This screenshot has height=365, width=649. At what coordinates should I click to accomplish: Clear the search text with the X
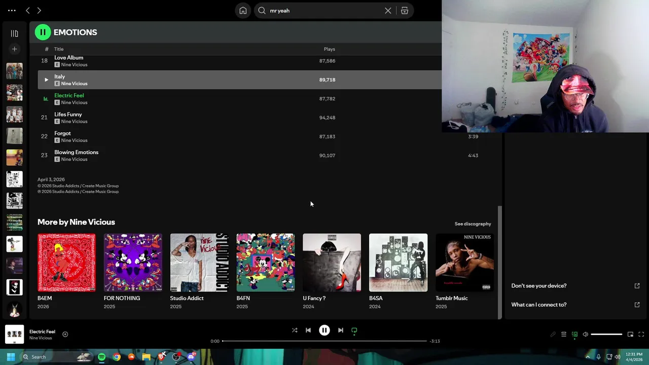pyautogui.click(x=388, y=11)
